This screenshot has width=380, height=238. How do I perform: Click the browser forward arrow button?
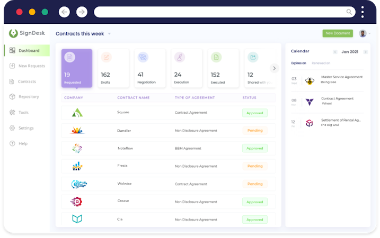click(x=82, y=12)
